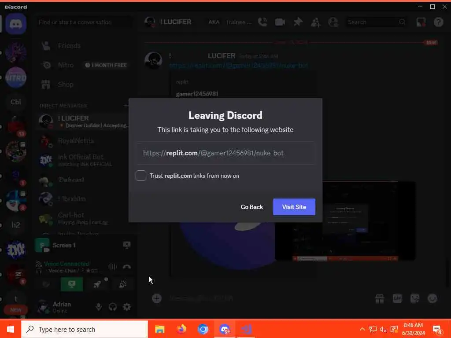
Task: Open the notification center icon
Action: (437, 329)
